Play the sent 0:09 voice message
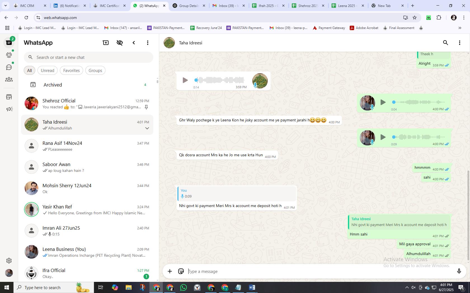Image resolution: width=470 pixels, height=293 pixels. pos(383,137)
